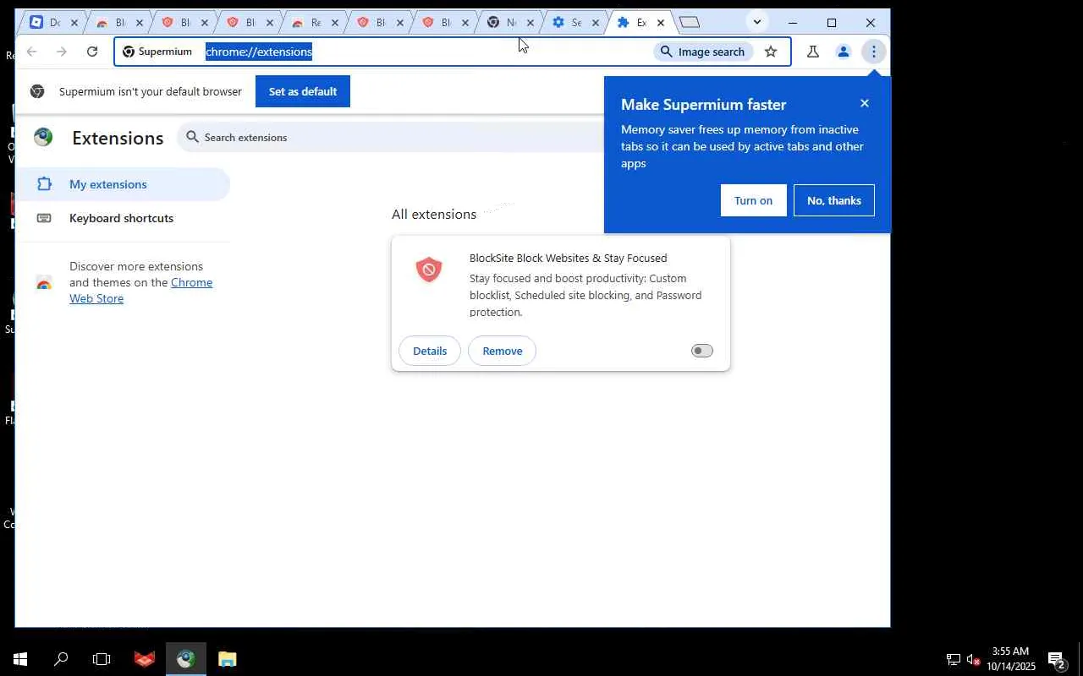Viewport: 1083px width, 676px height.
Task: Reload the extensions page
Action: coord(92,52)
